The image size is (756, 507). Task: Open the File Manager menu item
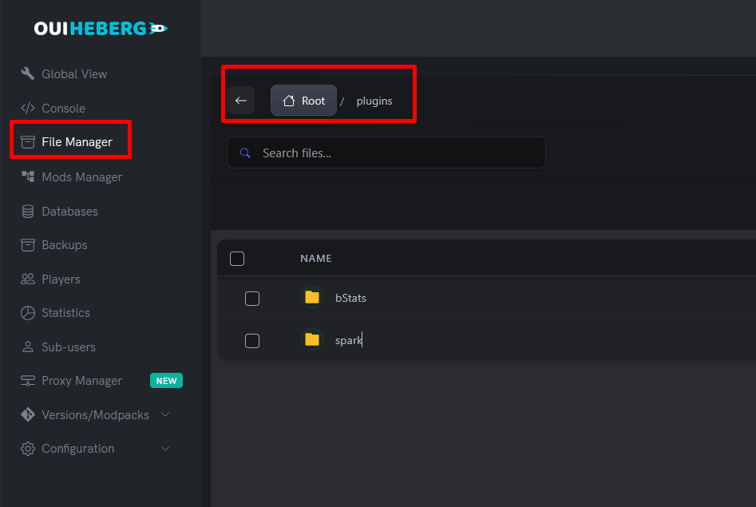[x=77, y=142]
